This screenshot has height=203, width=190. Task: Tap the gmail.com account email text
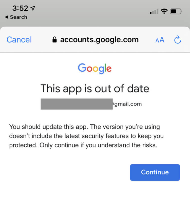[x=127, y=104]
